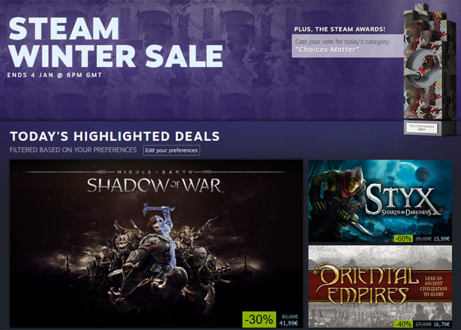
Task: Click the sale end date text
Action: (x=55, y=75)
